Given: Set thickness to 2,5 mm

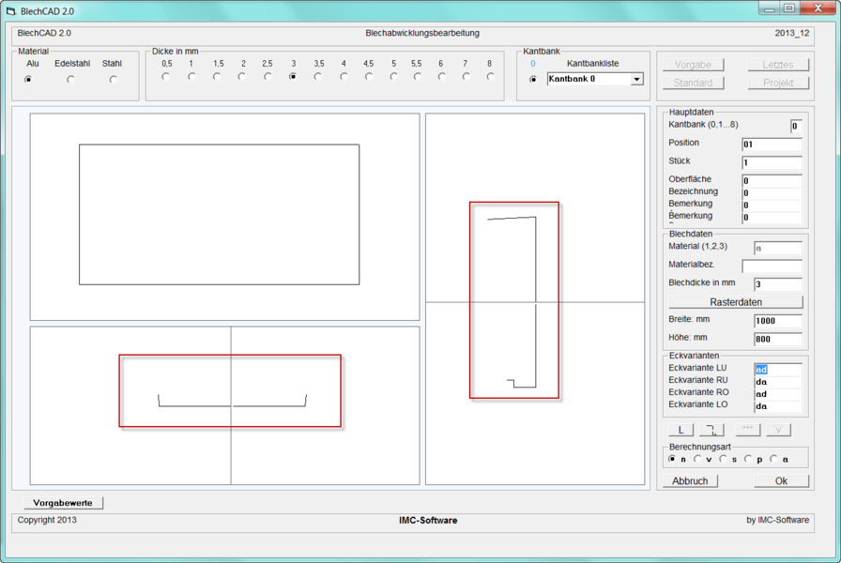Looking at the screenshot, I should tap(268, 77).
